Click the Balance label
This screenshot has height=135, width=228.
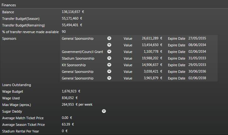point(8,12)
